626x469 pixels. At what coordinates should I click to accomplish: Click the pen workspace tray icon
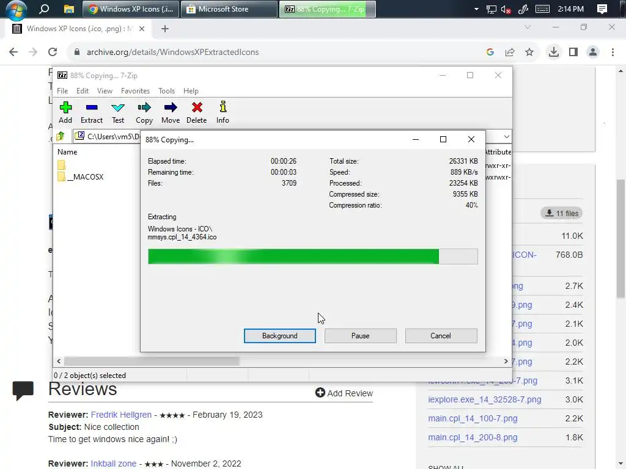(x=523, y=9)
